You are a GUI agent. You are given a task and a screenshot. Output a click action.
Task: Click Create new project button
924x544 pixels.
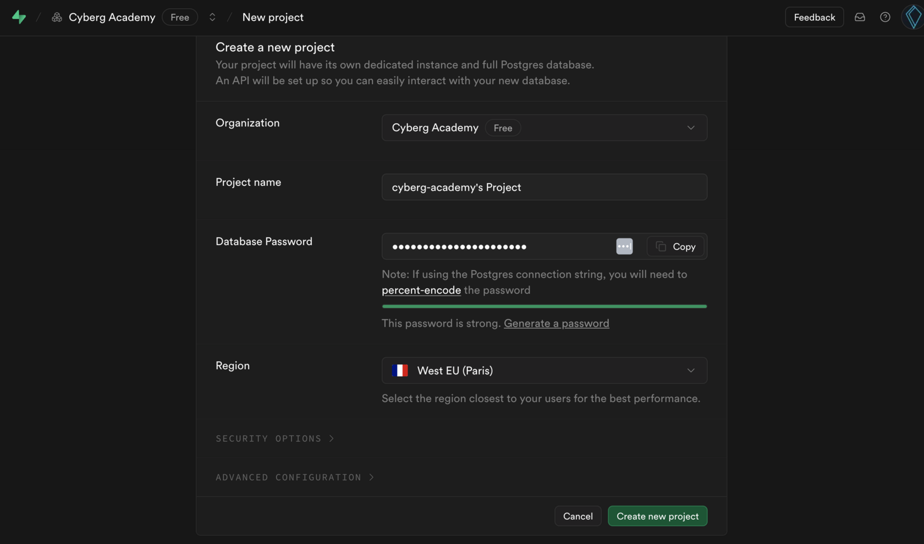pyautogui.click(x=657, y=516)
